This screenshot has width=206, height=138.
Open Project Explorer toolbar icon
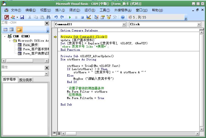[96, 17]
